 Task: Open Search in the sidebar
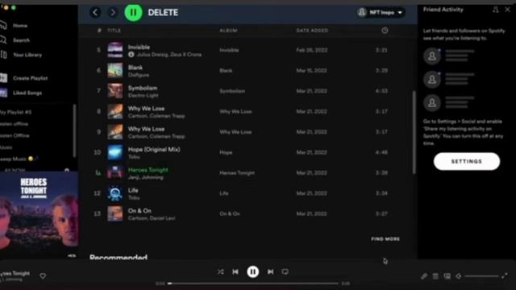tap(21, 40)
